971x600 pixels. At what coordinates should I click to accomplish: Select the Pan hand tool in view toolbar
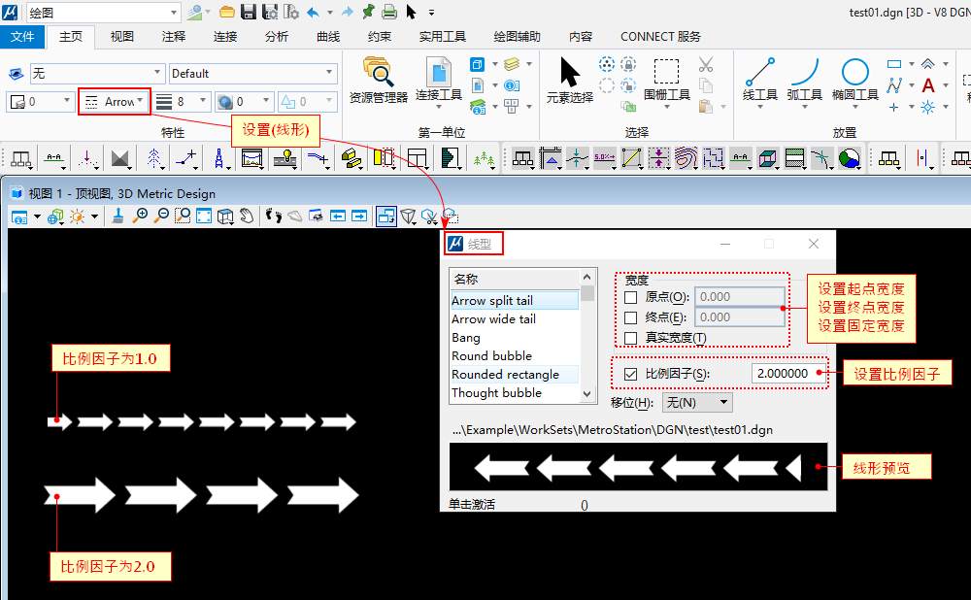[247, 216]
